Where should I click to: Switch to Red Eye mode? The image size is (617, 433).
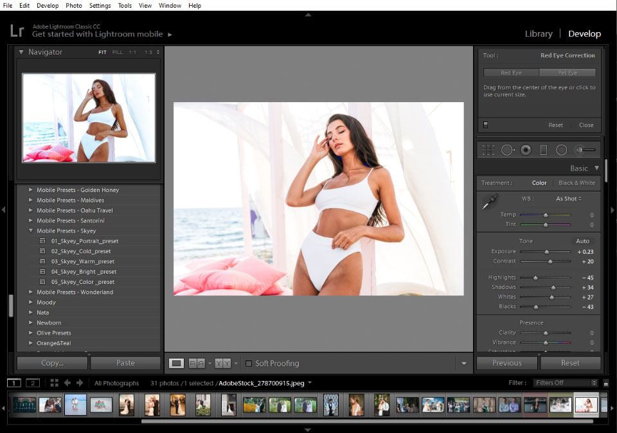click(511, 73)
